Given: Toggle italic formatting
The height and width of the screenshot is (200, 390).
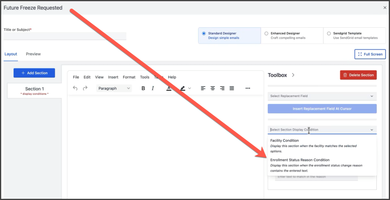Looking at the screenshot, I should [153, 88].
